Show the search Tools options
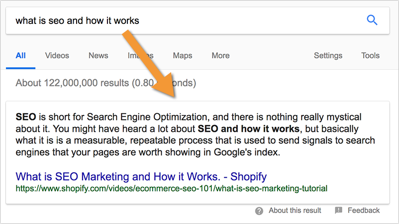399x224 pixels. coord(370,55)
